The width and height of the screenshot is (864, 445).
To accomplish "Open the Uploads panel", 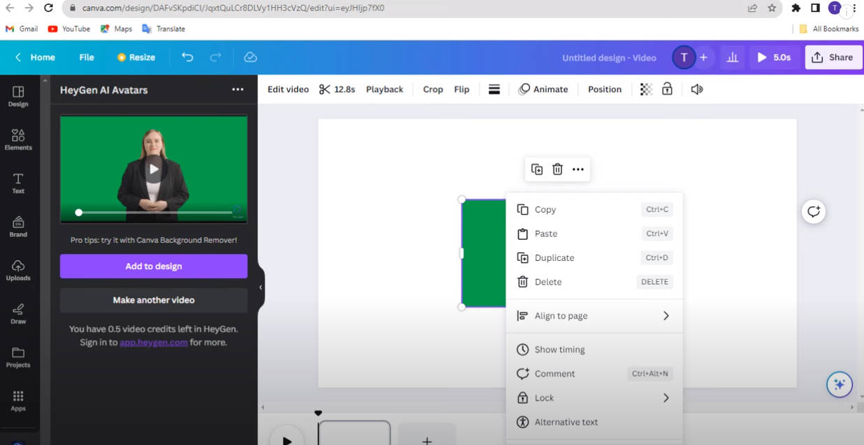I will [x=18, y=271].
